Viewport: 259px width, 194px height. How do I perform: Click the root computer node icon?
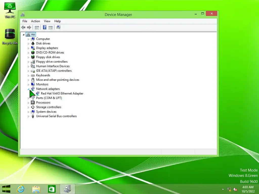click(28, 34)
